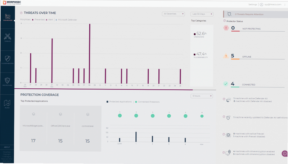Click the 47.4% Vulnerability category

[x=201, y=55]
